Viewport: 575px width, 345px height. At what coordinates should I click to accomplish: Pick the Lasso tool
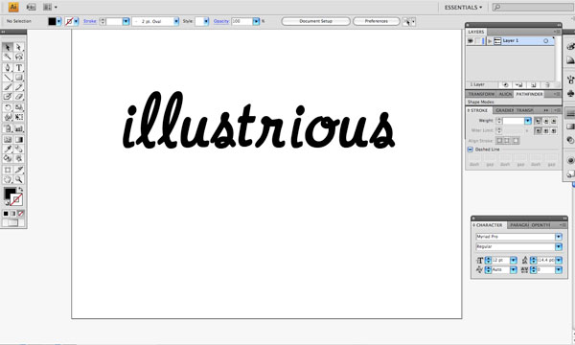19,57
